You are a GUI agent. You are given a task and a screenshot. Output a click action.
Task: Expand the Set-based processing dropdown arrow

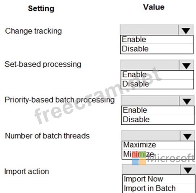[186, 66]
